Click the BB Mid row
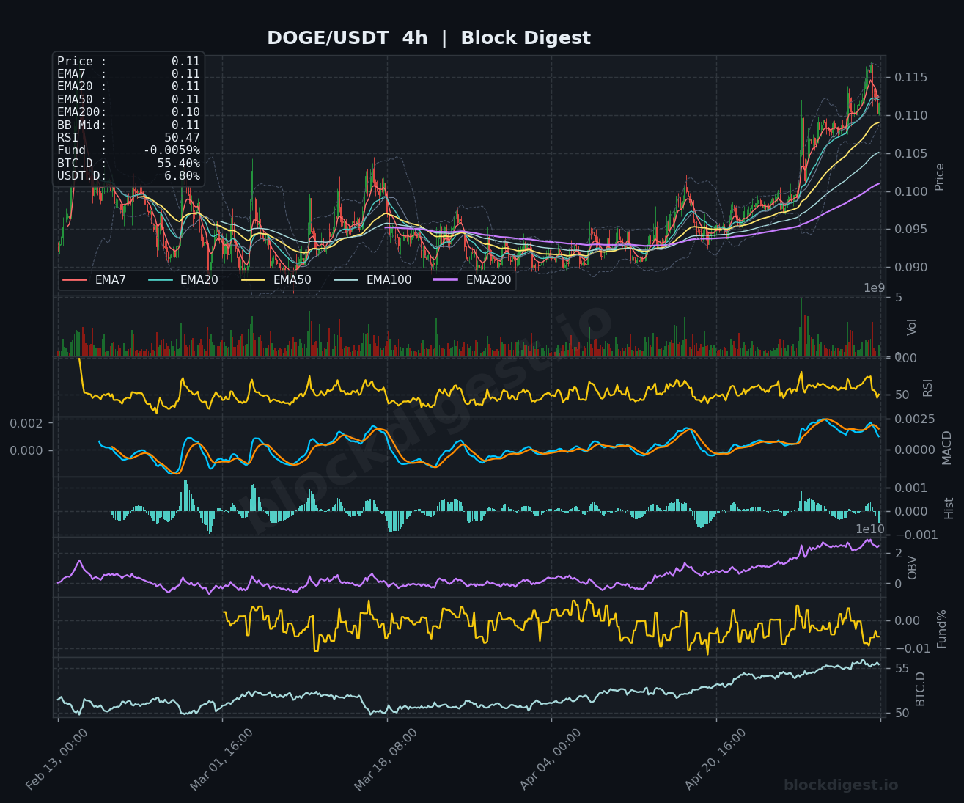This screenshot has height=803, width=964. point(128,125)
